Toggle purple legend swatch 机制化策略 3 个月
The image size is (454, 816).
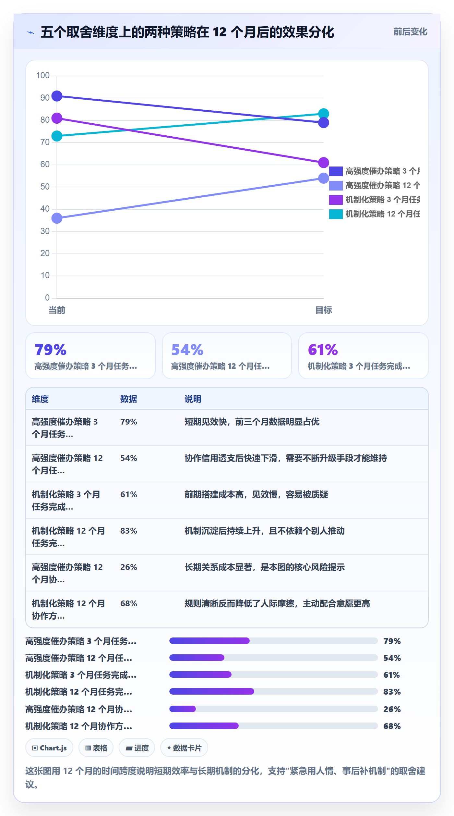[336, 200]
